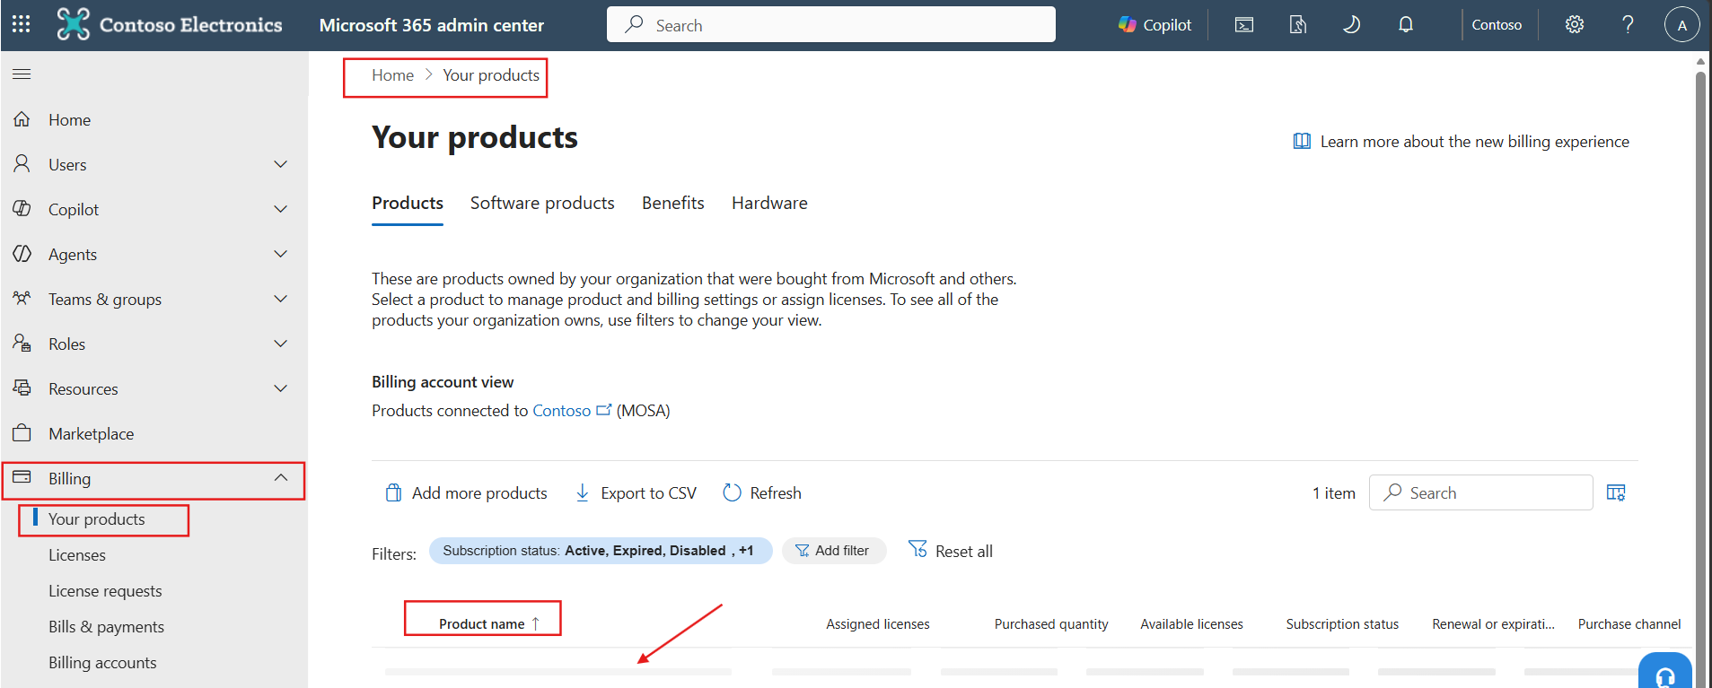Open Cloud Shell terminal icon
Viewport: 1712px width, 688px height.
pos(1244,25)
